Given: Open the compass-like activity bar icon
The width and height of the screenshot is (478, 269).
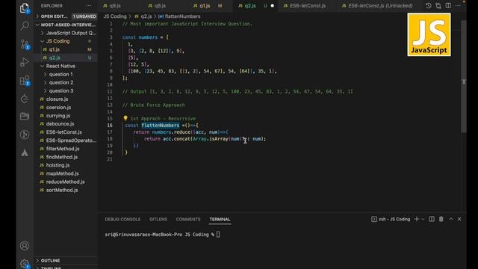Looking at the screenshot, I should click(x=25, y=134).
